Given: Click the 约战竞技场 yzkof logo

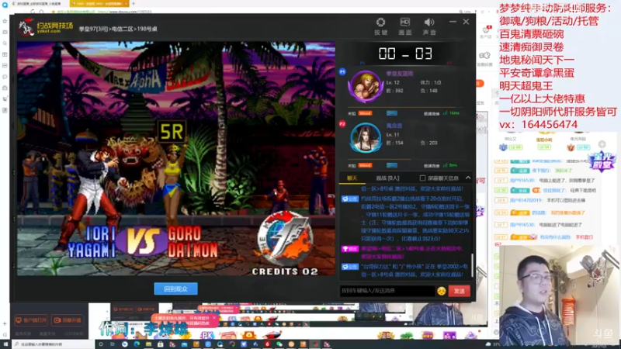Looking at the screenshot, I should coord(46,28).
